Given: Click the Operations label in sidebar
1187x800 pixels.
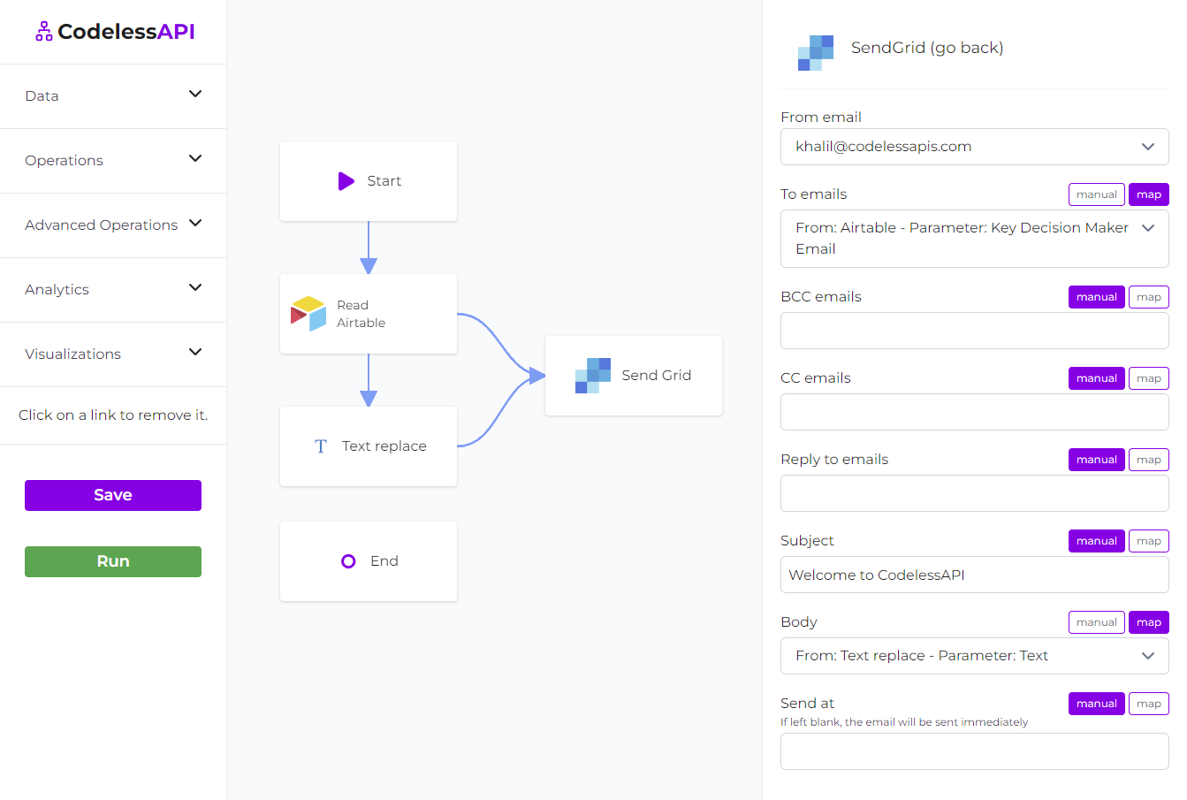Looking at the screenshot, I should coord(64,160).
